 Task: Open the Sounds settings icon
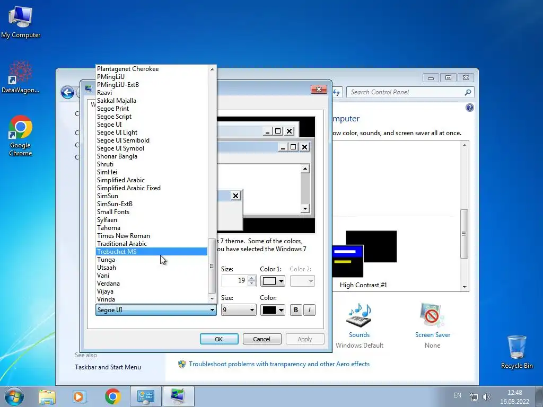click(359, 315)
